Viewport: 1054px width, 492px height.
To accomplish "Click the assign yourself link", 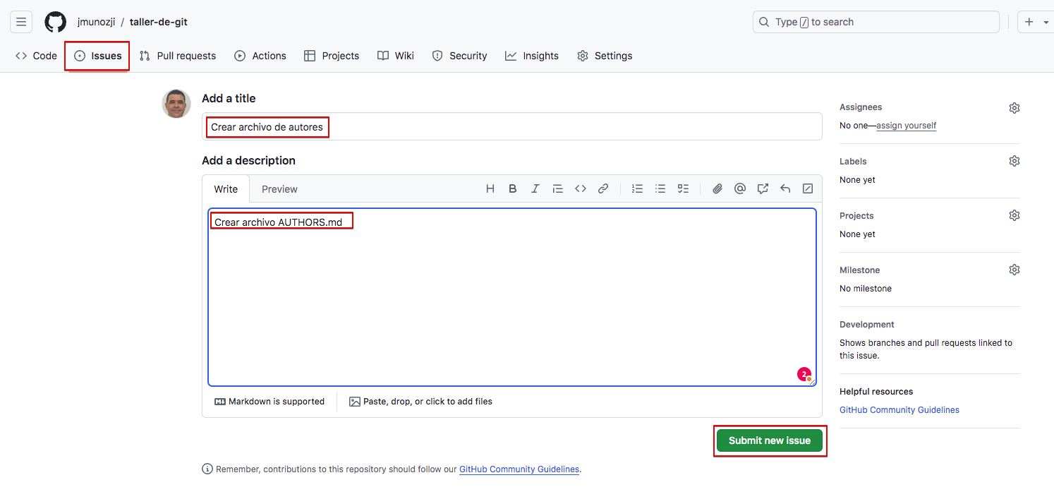I will (906, 126).
